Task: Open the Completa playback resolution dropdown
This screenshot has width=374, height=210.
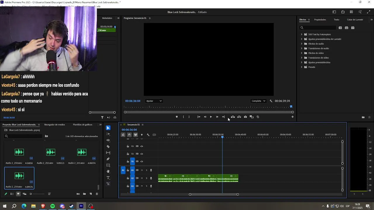Action: [258, 101]
